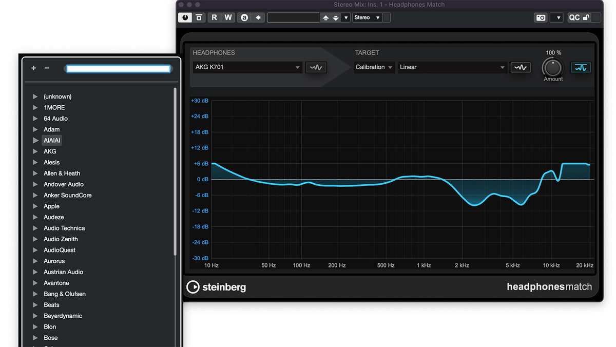Open the Stereo routing dropdown

coord(367,17)
